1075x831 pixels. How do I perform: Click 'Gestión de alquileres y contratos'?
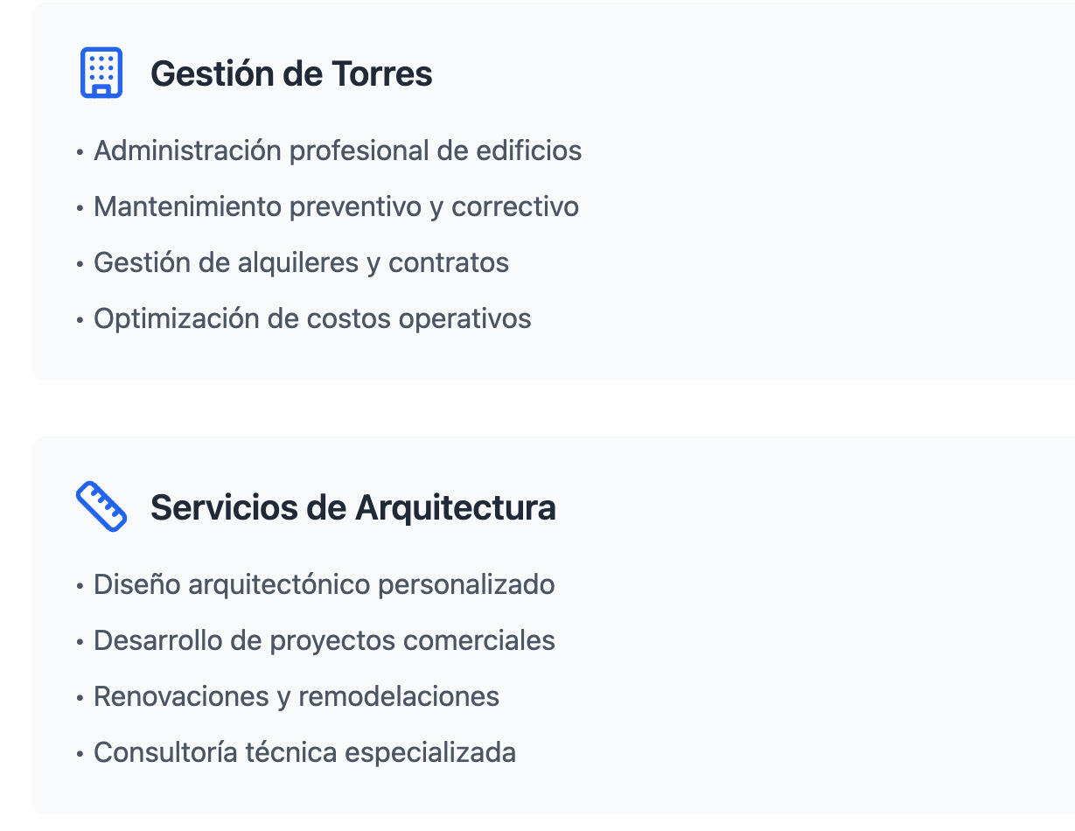[x=301, y=262]
